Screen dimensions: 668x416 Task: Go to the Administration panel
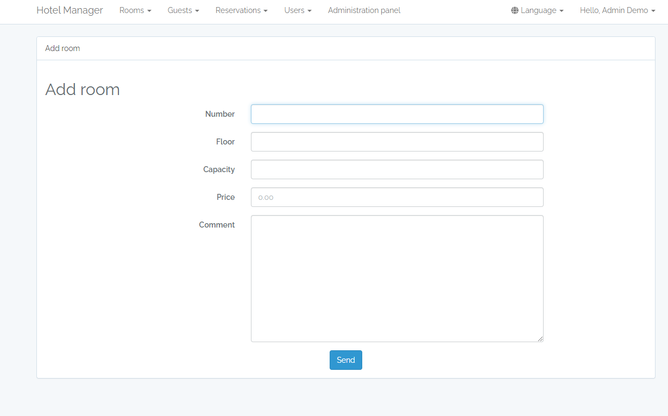point(364,10)
